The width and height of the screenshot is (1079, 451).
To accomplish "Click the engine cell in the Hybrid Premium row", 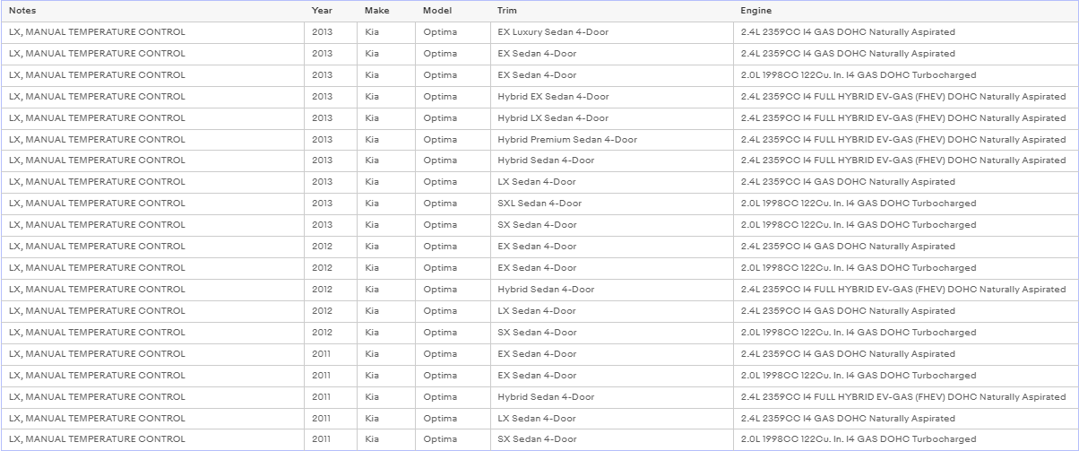I will 905,140.
